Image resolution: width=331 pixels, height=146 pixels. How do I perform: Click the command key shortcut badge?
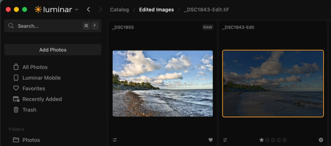[x=86, y=26]
